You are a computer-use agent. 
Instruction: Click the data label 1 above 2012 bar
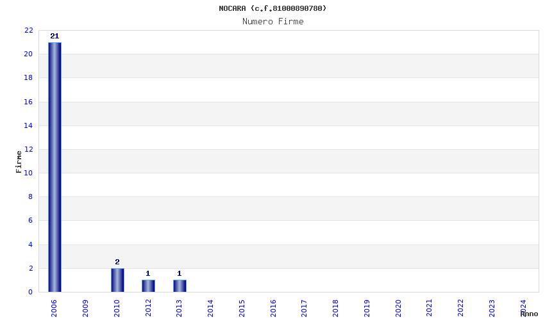click(x=147, y=273)
